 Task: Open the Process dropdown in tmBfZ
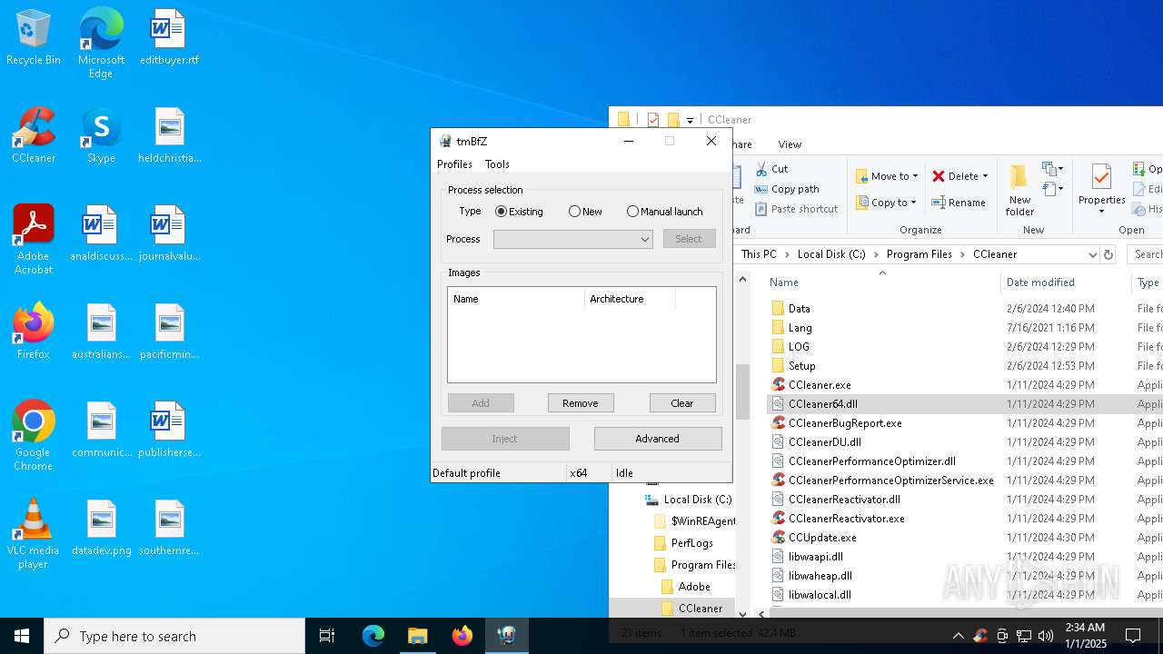(x=572, y=239)
